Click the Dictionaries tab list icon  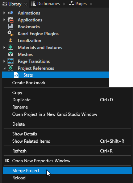[x=33, y=4]
